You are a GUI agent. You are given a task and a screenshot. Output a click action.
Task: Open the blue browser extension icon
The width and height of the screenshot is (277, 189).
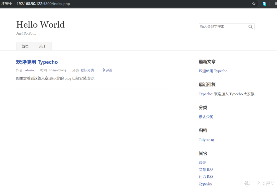click(264, 4)
